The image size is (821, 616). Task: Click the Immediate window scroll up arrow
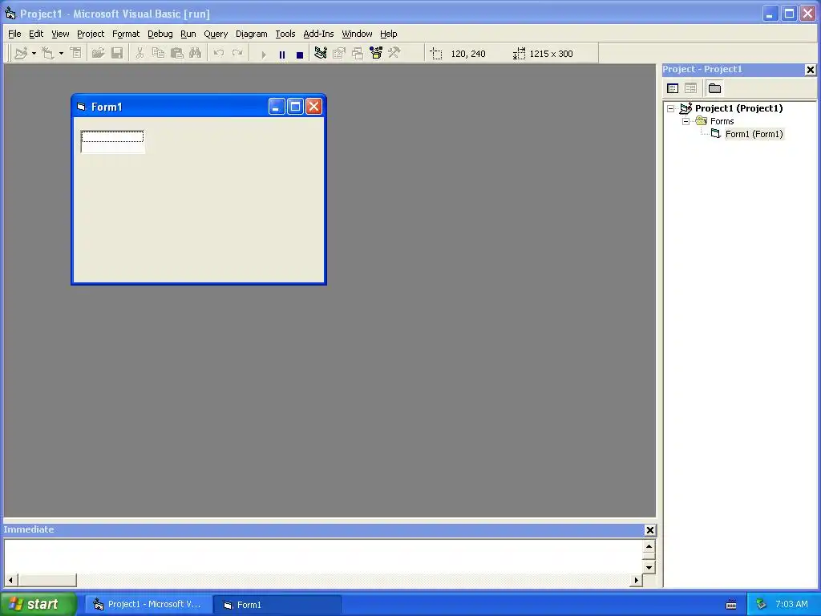click(649, 546)
